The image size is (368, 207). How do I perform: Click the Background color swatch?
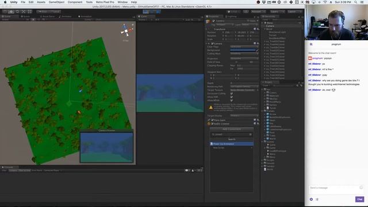click(x=243, y=50)
